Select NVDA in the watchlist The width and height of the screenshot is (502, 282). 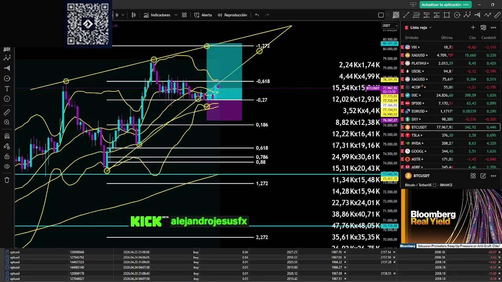click(x=451, y=143)
